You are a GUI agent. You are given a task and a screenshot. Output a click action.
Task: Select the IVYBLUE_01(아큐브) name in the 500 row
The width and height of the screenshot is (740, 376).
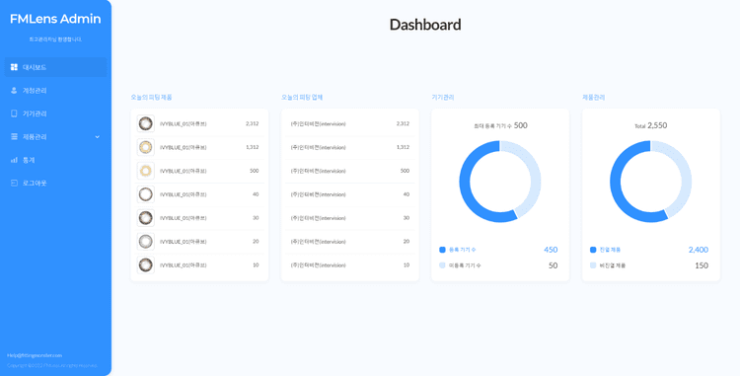184,171
